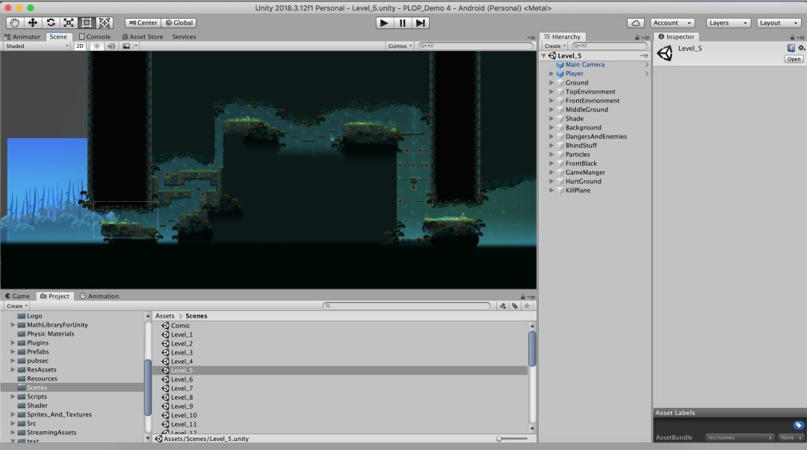807x450 pixels.
Task: Switch to the Animation tab
Action: pyautogui.click(x=99, y=296)
